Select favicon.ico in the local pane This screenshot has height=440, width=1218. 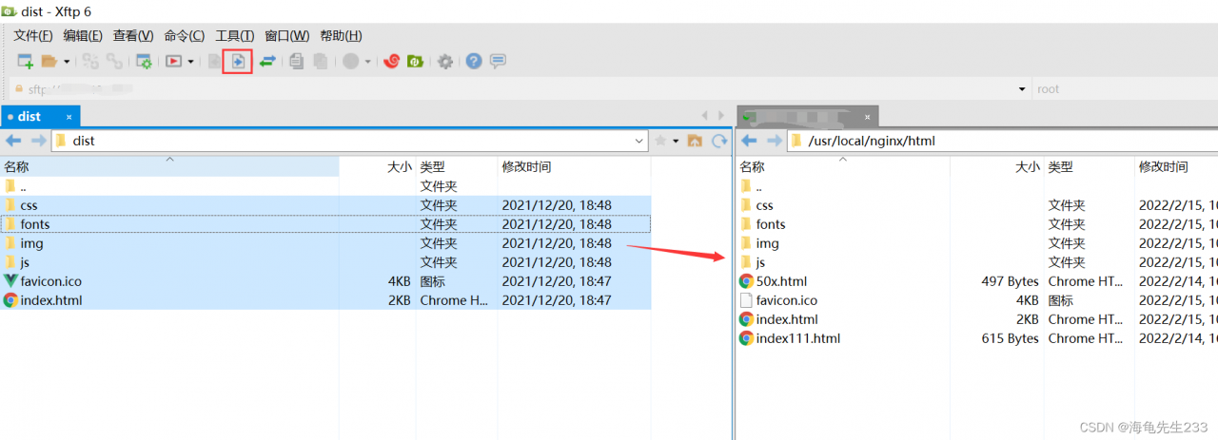325,281
